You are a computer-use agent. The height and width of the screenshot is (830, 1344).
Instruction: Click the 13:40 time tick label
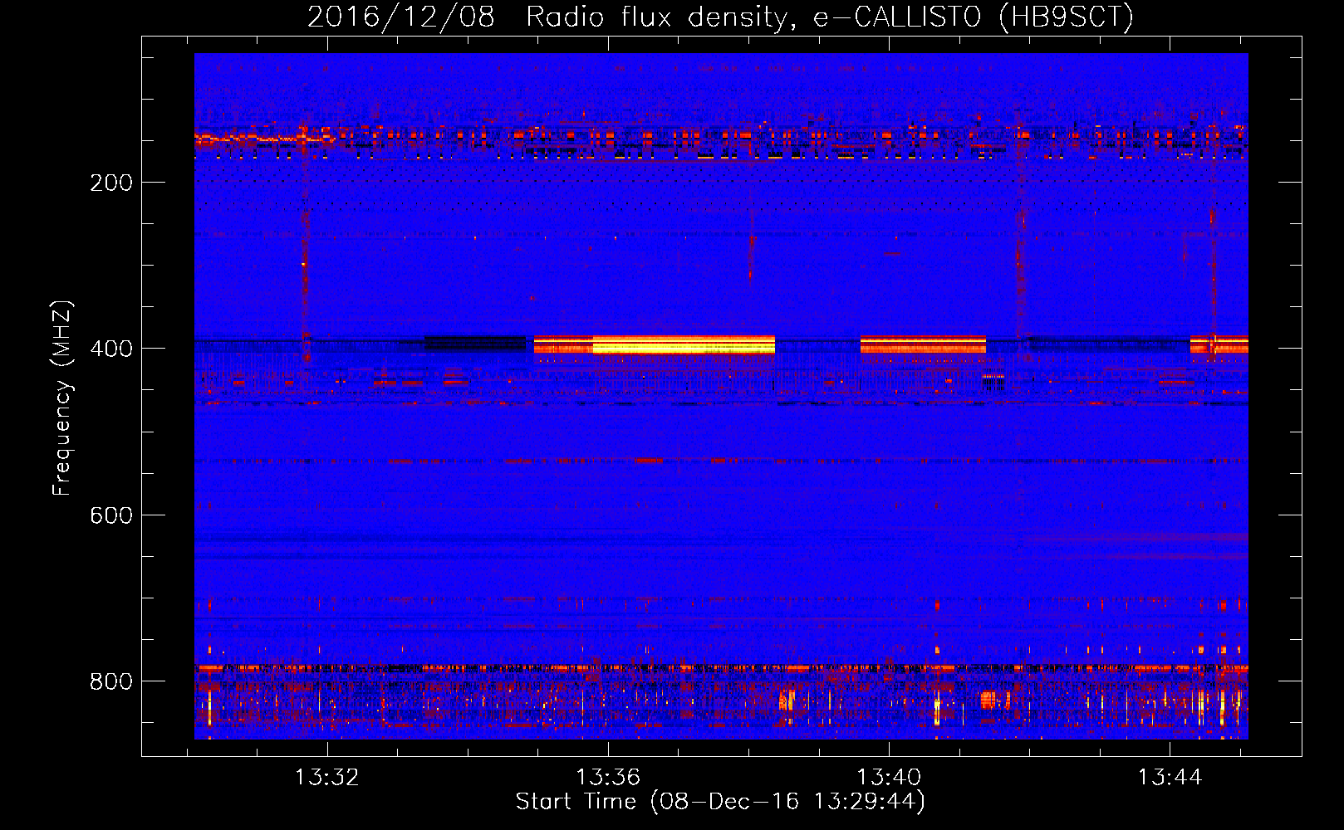pos(889,778)
